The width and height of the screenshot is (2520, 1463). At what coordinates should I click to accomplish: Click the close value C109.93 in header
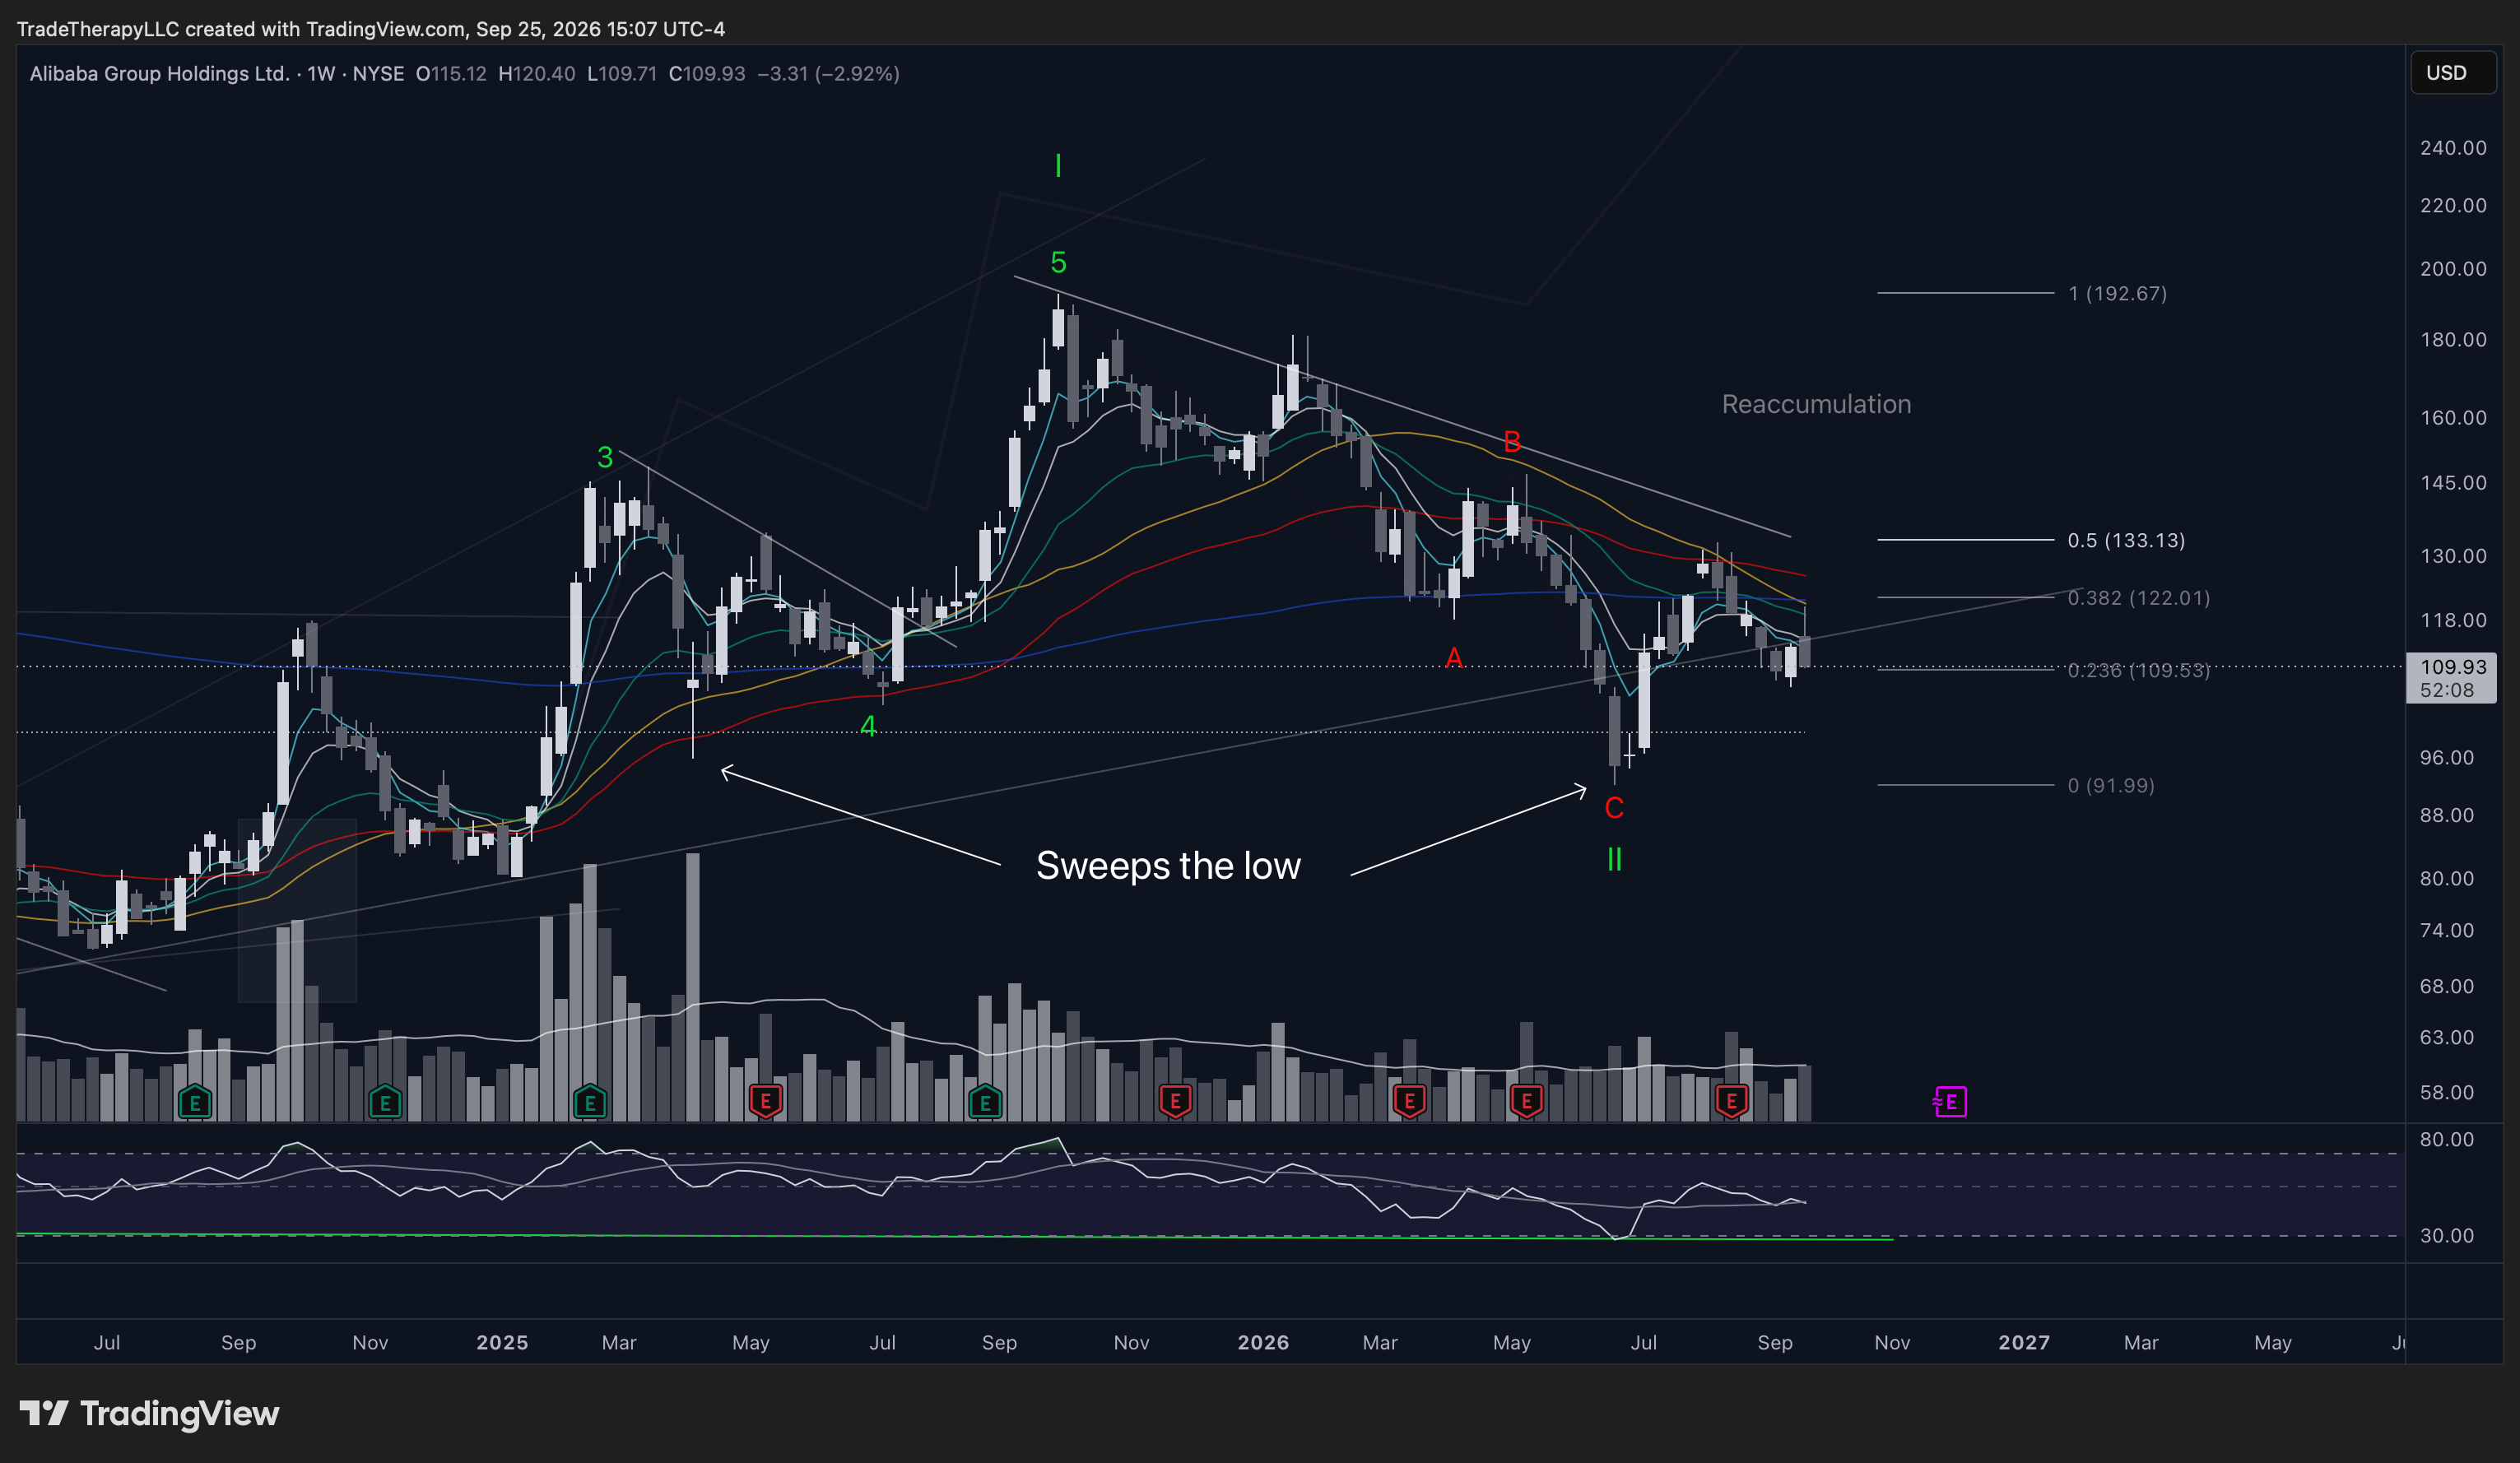(x=707, y=74)
